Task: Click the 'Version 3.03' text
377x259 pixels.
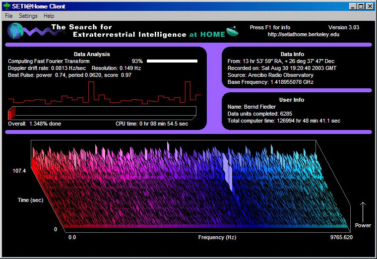Action: (x=344, y=27)
